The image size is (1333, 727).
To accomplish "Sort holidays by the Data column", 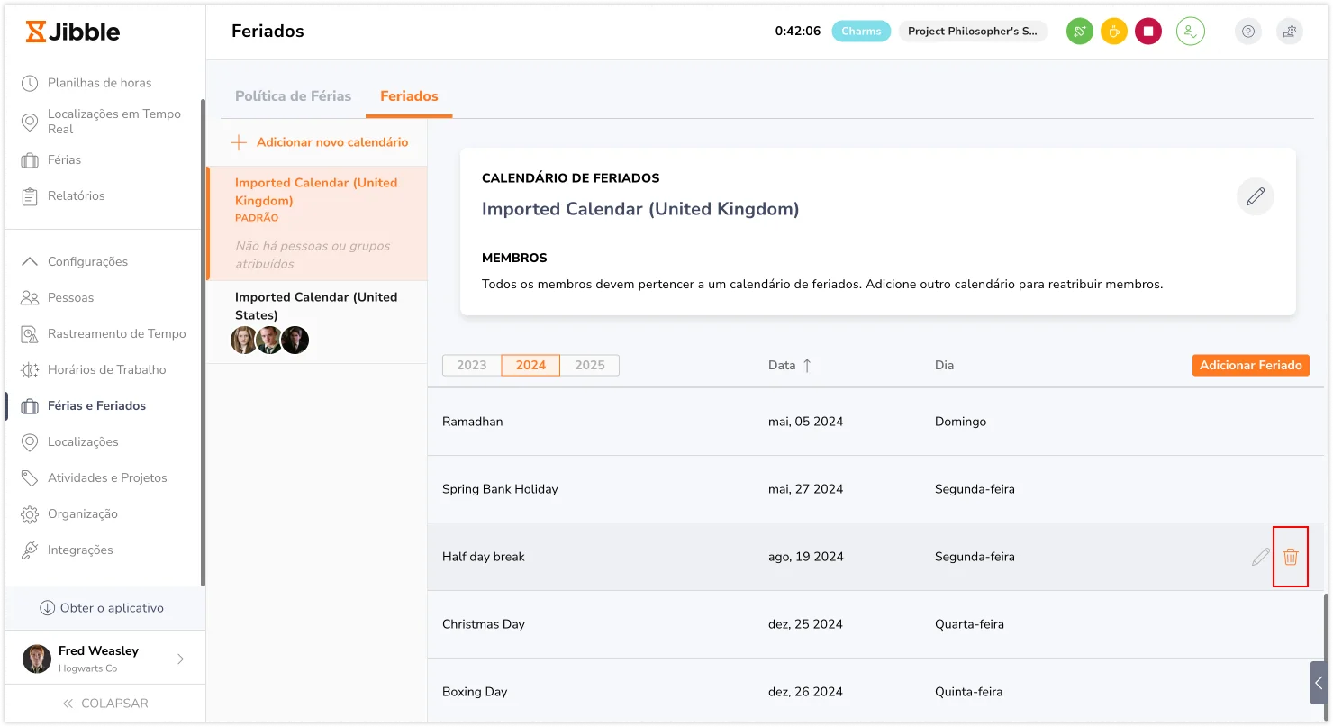I will coord(790,365).
